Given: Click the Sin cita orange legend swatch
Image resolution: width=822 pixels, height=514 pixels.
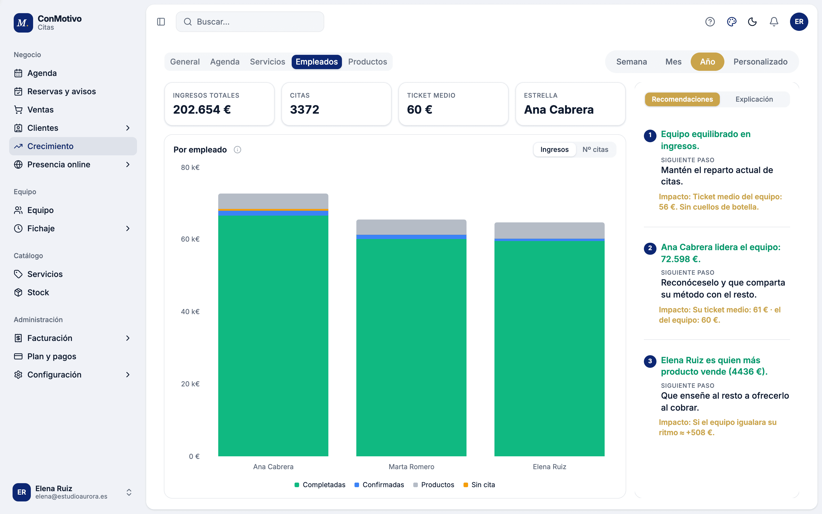Looking at the screenshot, I should point(466,485).
